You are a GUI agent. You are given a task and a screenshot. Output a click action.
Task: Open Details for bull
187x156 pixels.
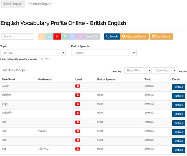179,123
